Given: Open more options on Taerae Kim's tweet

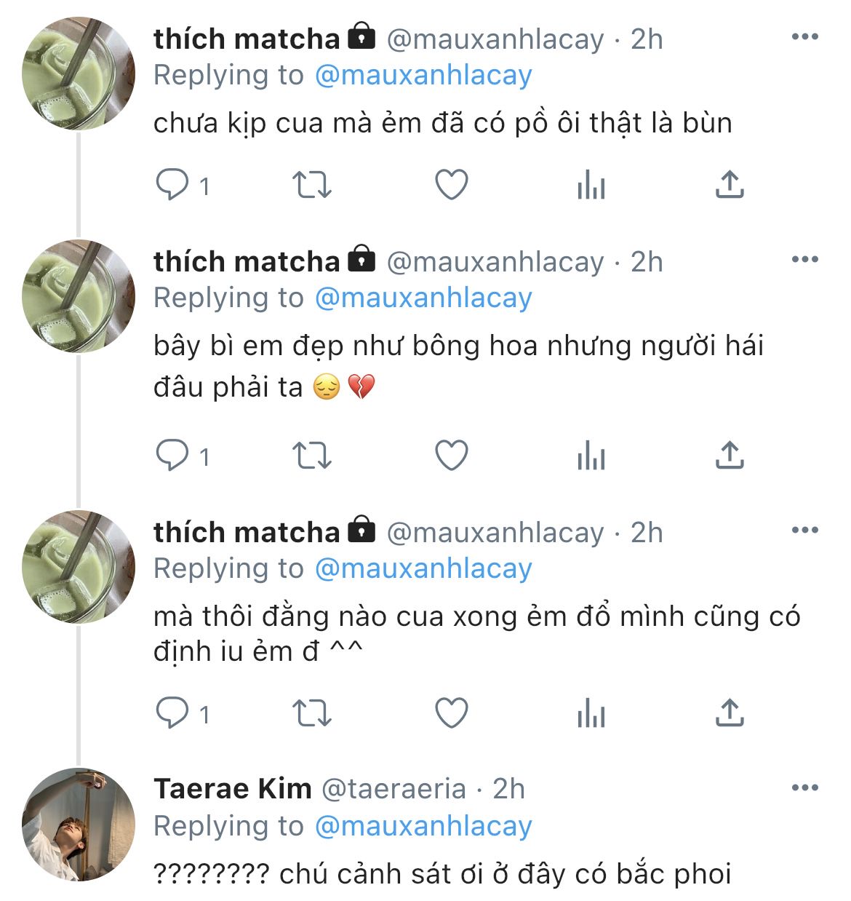Looking at the screenshot, I should [804, 788].
